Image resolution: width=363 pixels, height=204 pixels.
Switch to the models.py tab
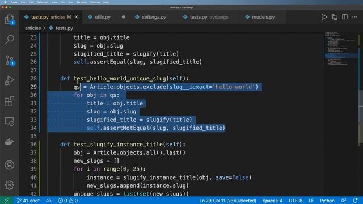[x=263, y=17]
